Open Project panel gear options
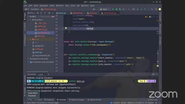 tap(49, 13)
